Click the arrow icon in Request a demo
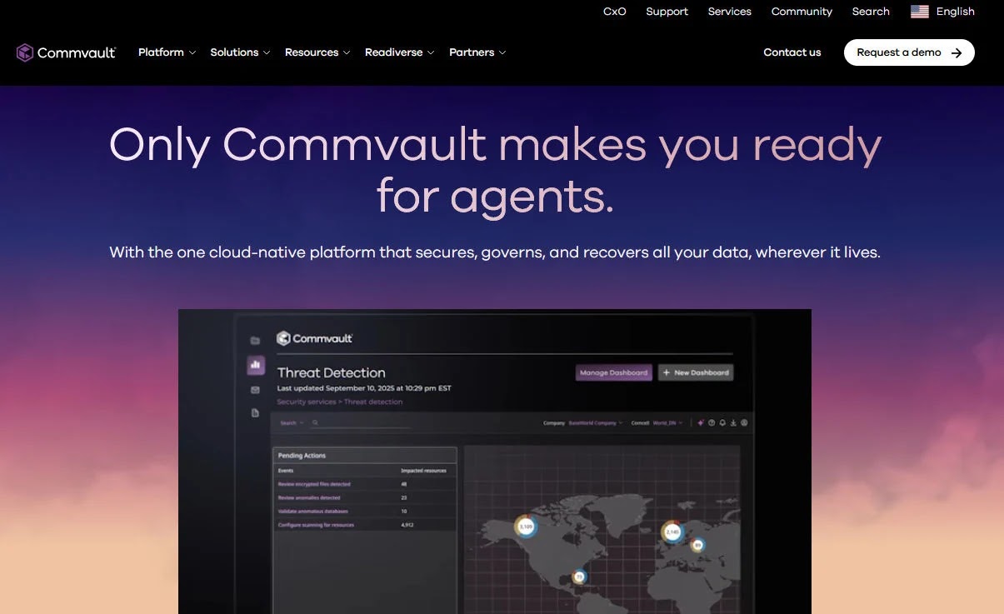Viewport: 1004px width, 614px height. 957,52
